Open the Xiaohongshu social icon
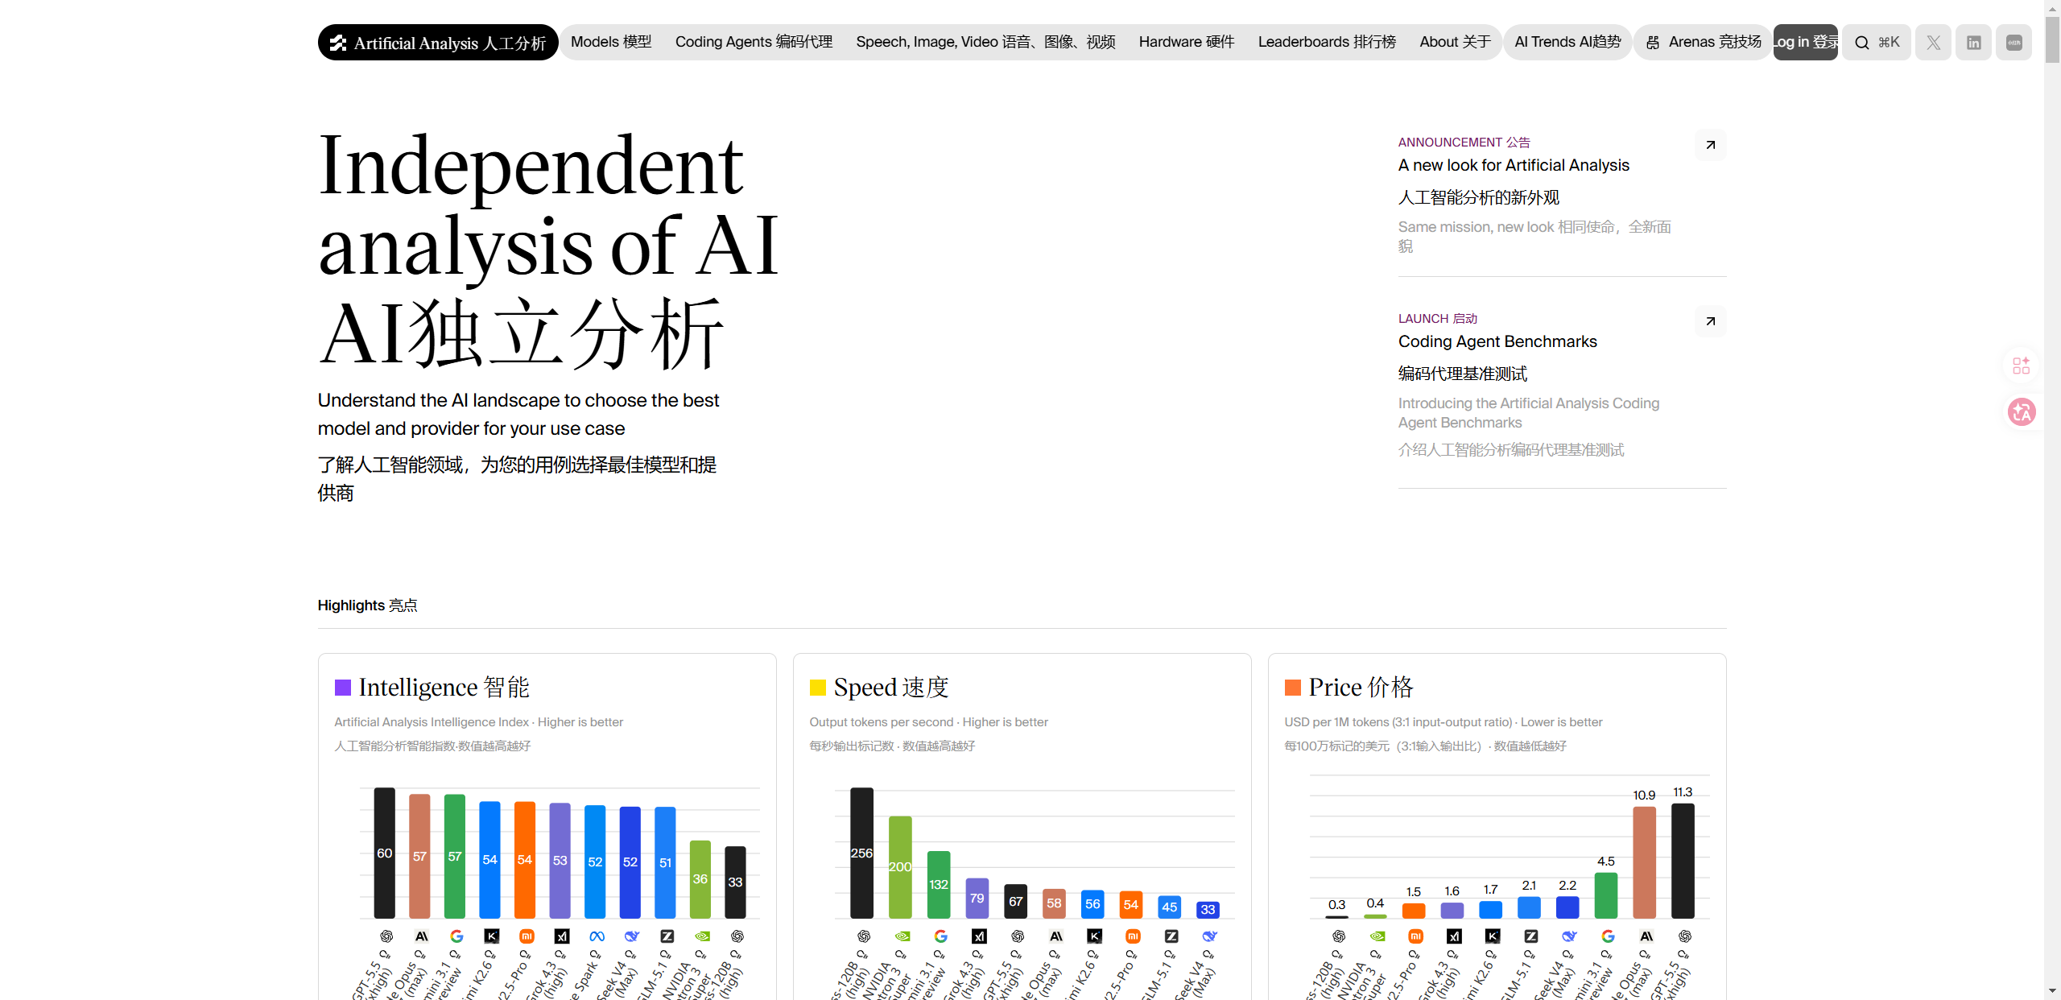This screenshot has height=1000, width=2061. [2014, 43]
